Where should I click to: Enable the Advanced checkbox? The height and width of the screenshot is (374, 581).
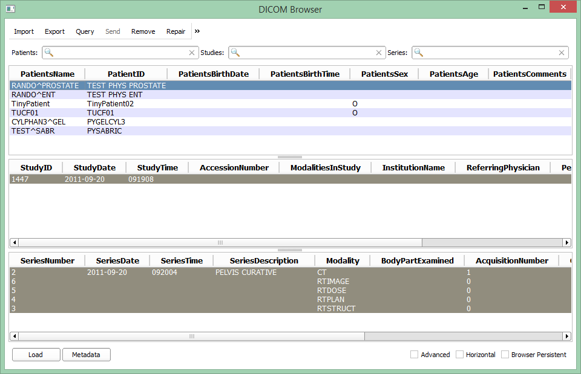415,355
